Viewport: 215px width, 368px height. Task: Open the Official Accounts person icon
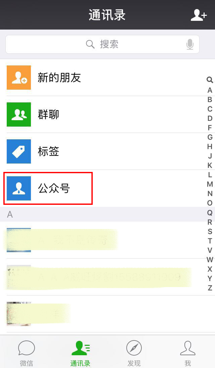coord(19,188)
